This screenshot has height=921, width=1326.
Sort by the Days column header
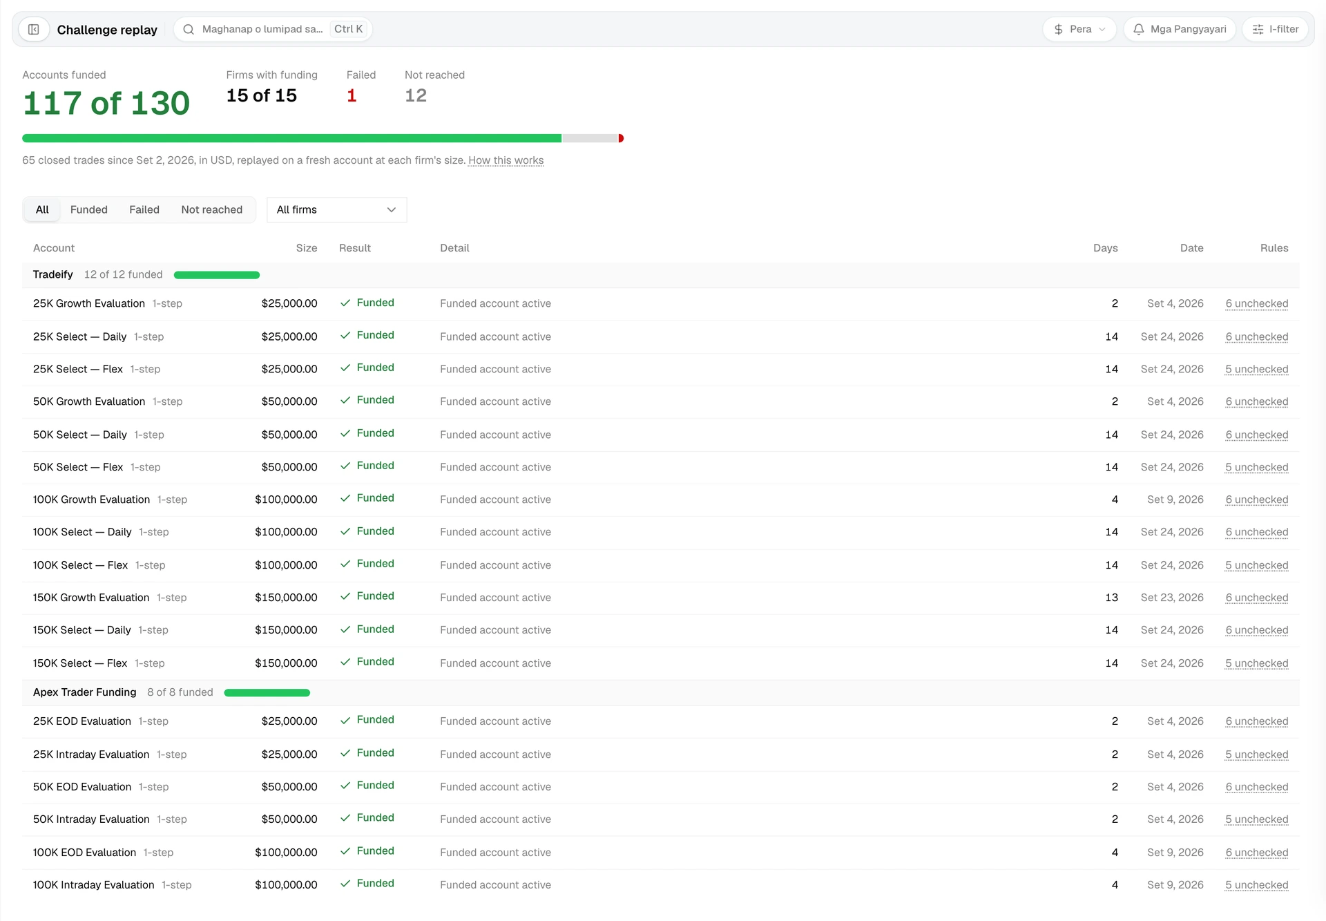[x=1106, y=248]
